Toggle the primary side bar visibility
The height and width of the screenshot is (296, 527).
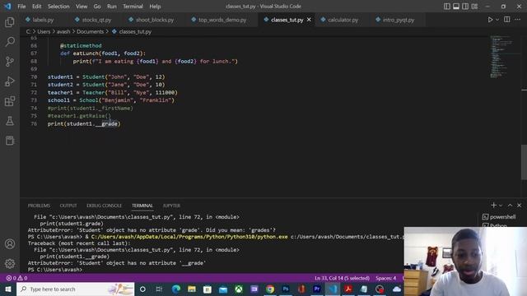coord(447,7)
